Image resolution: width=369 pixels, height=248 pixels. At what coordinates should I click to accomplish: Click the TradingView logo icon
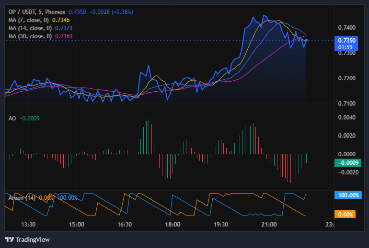pos(9,239)
